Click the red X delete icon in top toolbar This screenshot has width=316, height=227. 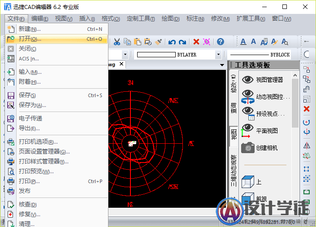196,42
